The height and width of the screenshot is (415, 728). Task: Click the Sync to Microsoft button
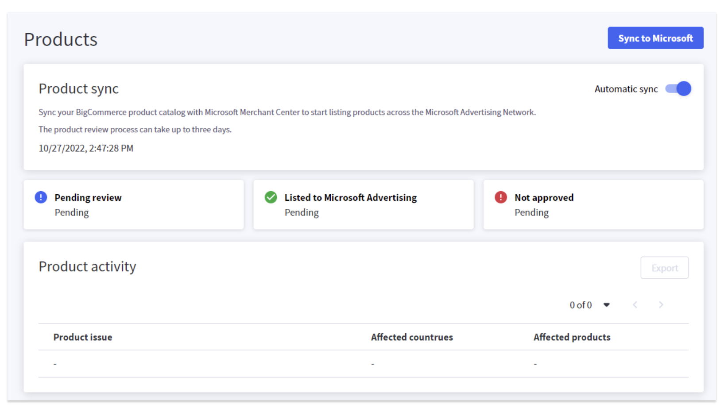655,38
